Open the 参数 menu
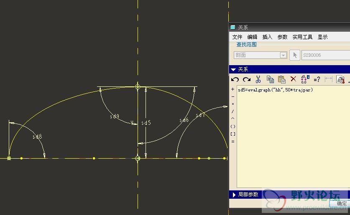This screenshot has width=350, height=215. (282, 37)
